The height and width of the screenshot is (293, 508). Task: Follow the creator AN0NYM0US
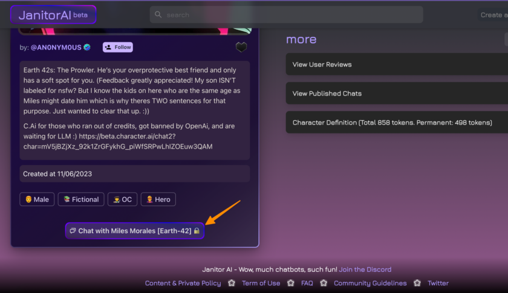117,47
